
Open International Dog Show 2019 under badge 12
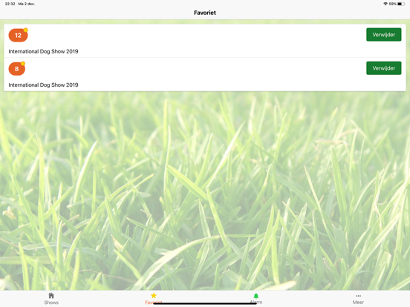[43, 51]
